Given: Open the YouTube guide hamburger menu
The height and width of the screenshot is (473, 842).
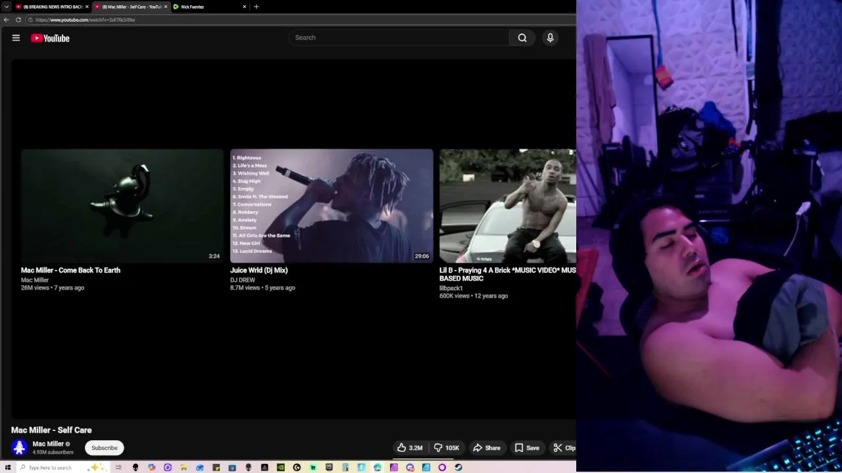Looking at the screenshot, I should pos(16,38).
